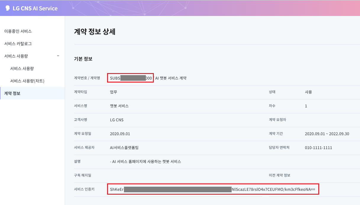Viewport: 360px width, 205px height.
Task: Open the 이용중인 서비스 menu
Action: (x=18, y=31)
